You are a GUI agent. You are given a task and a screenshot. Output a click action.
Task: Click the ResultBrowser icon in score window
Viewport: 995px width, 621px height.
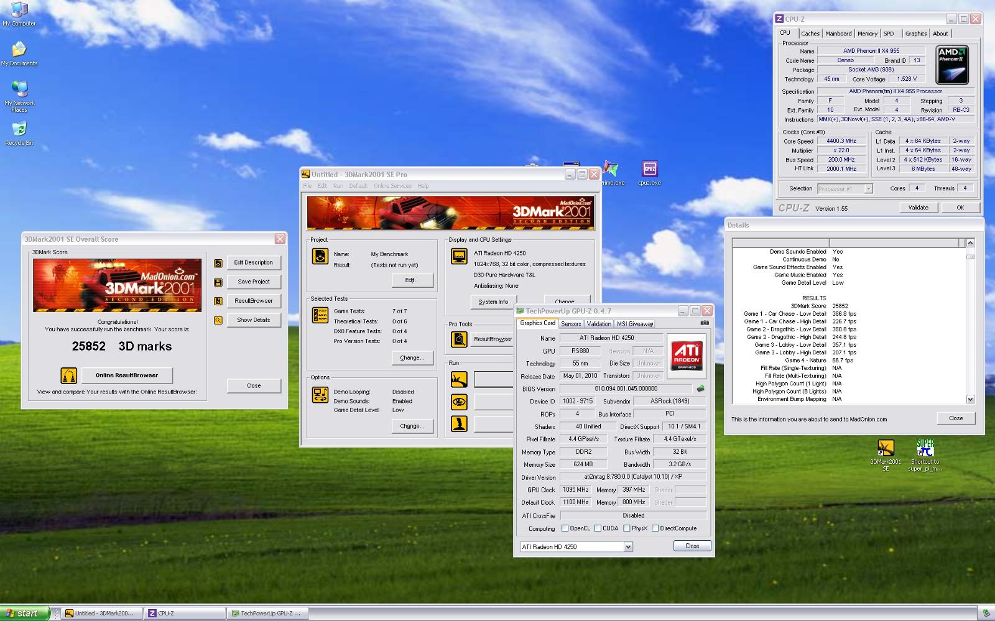[x=218, y=301]
